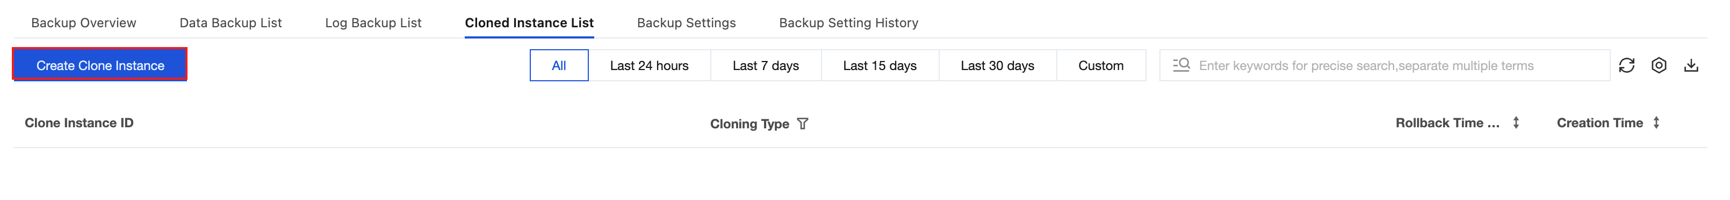Image resolution: width=1730 pixels, height=200 pixels.
Task: Click the search magnifier icon
Action: (1181, 65)
